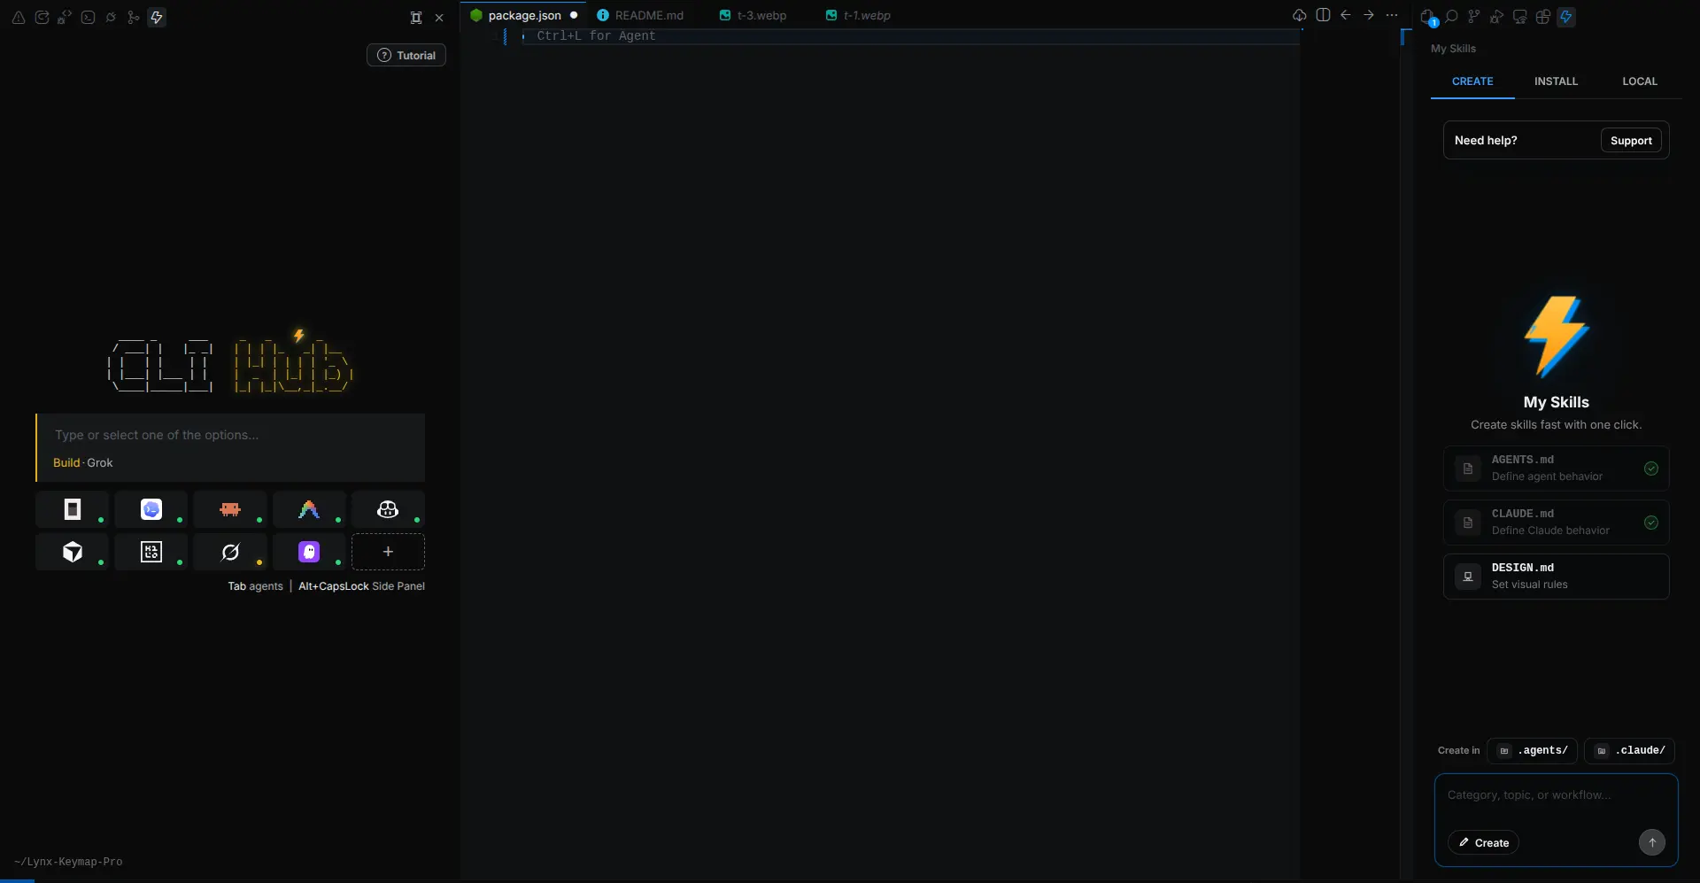
Task: Click the share arrow icon in left panel header
Action: (x=42, y=17)
